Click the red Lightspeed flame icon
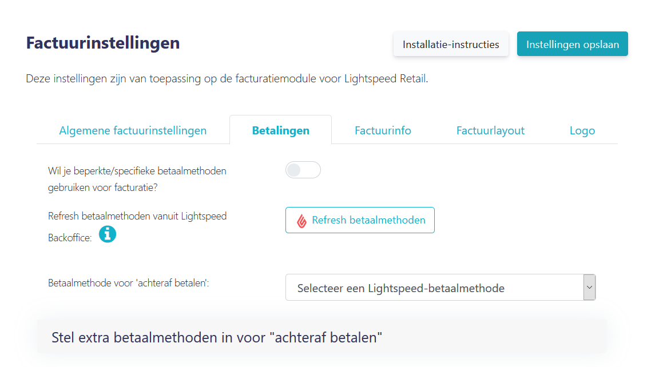This screenshot has width=663, height=367. click(x=301, y=221)
